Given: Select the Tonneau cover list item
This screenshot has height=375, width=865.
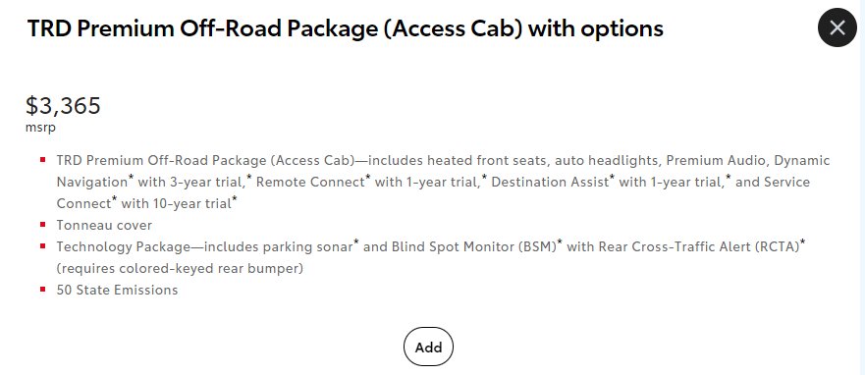Looking at the screenshot, I should [104, 225].
